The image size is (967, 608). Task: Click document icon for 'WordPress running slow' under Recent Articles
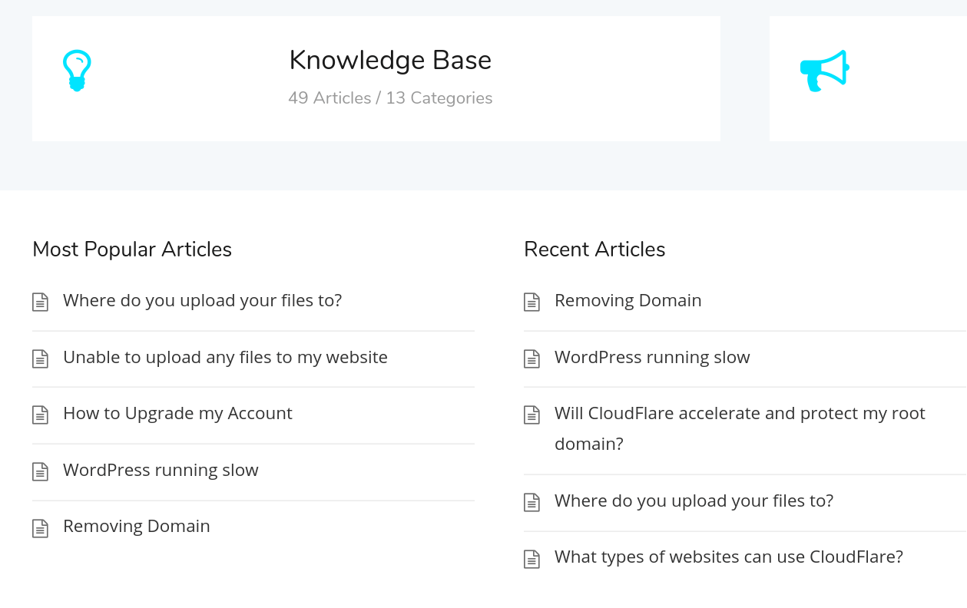click(532, 359)
